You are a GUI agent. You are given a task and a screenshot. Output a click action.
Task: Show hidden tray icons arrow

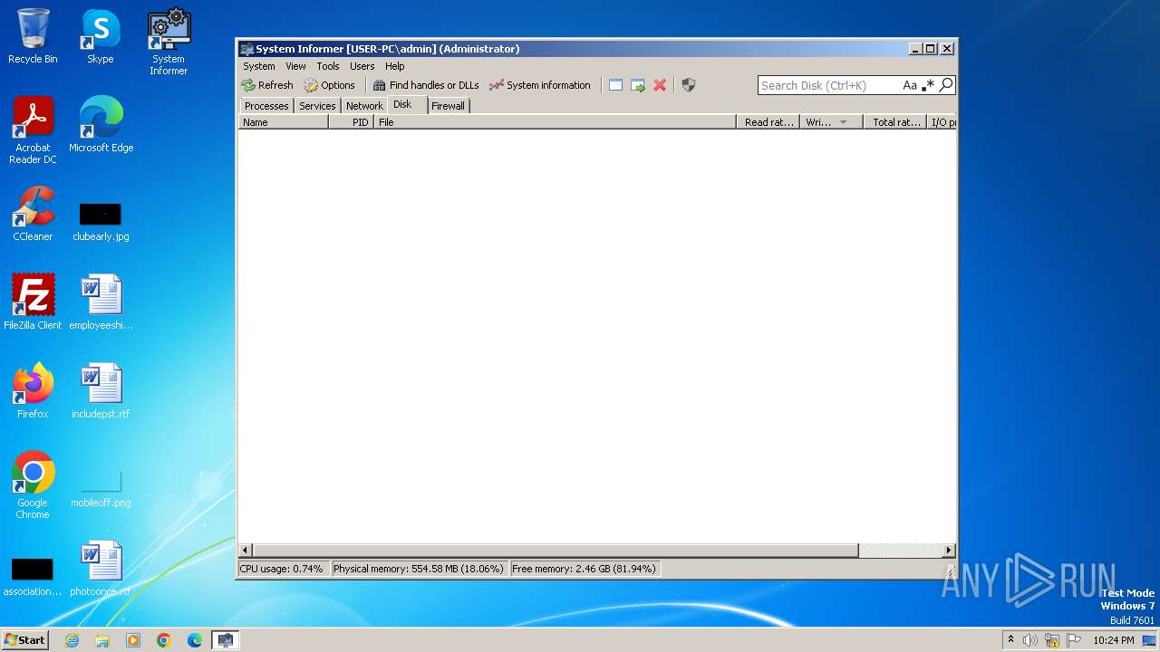tap(1011, 640)
